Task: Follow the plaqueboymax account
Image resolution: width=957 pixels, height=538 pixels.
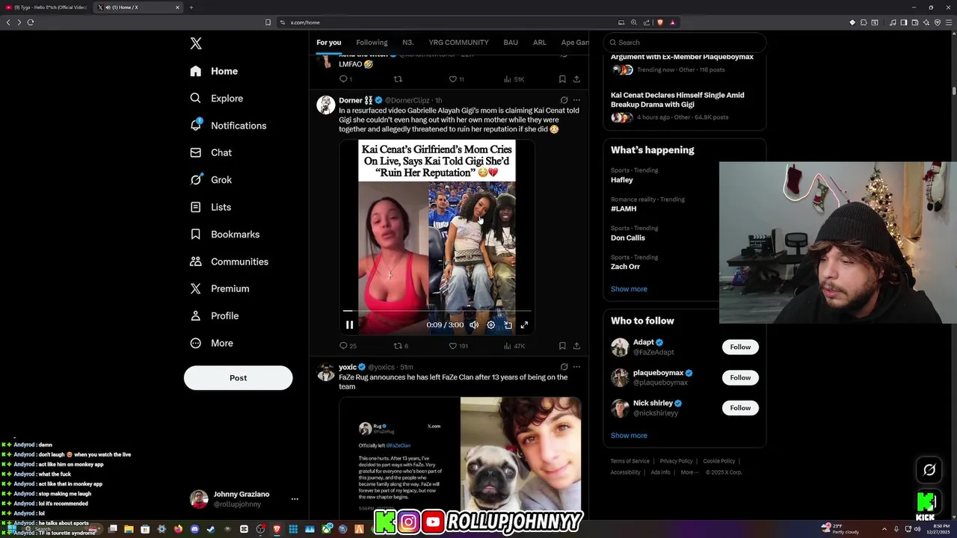Action: [740, 377]
